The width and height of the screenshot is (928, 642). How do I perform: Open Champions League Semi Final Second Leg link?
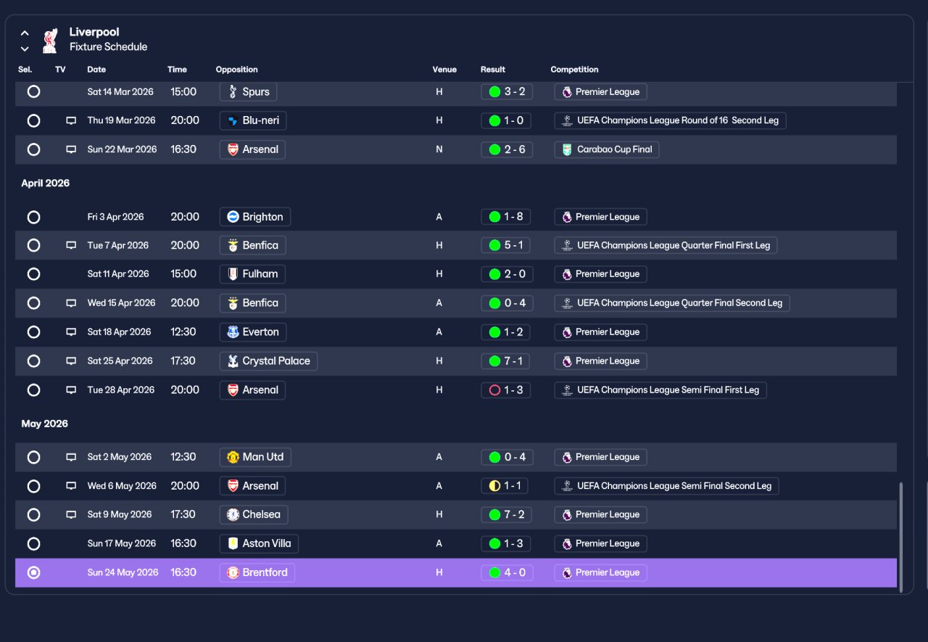(666, 486)
